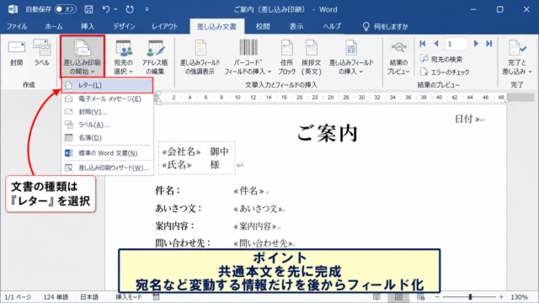The height and width of the screenshot is (303, 539).
Task: Click the word count 124 単語 in status bar
Action: click(56, 297)
